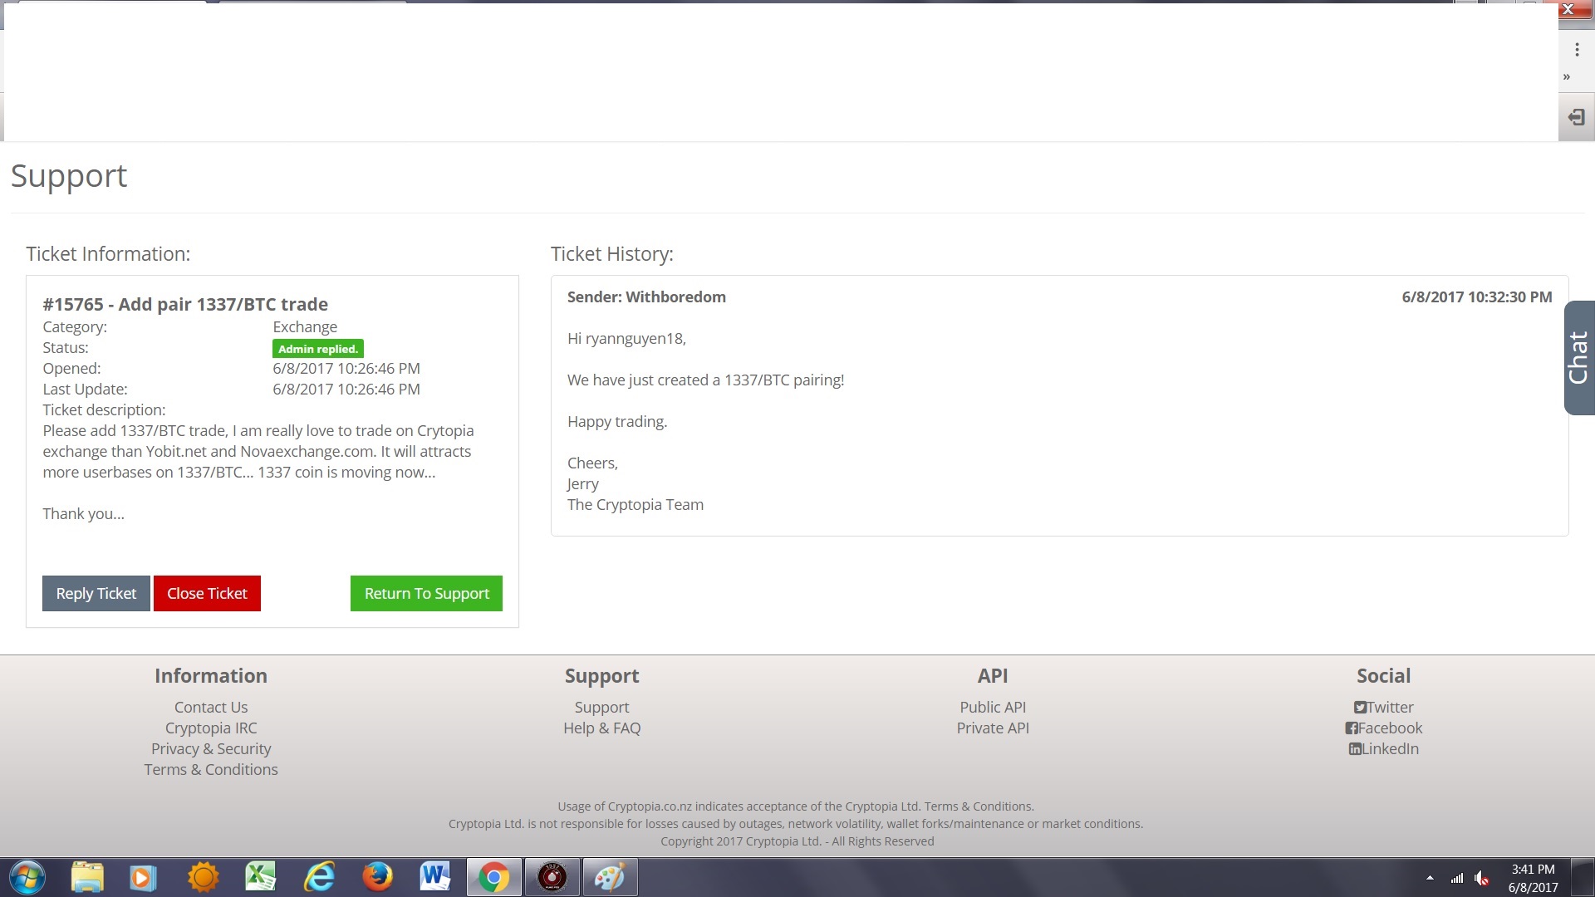Click sender name Withboredom
Viewport: 1595px width, 897px height.
[675, 297]
